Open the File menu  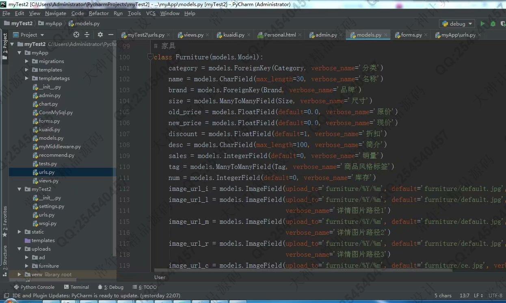(x=6, y=13)
